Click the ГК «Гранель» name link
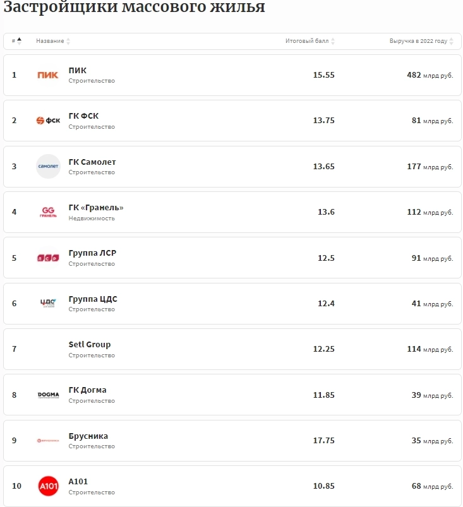This screenshot has width=463, height=507. [96, 207]
